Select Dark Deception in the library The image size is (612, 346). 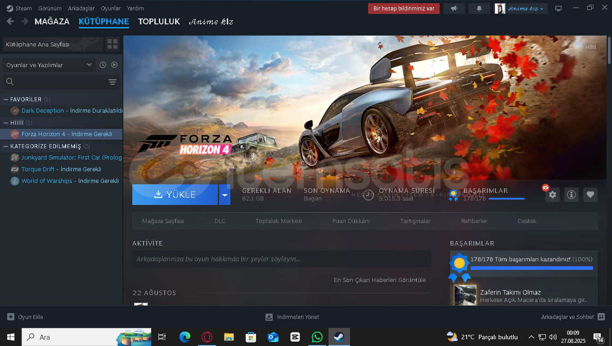click(x=61, y=111)
